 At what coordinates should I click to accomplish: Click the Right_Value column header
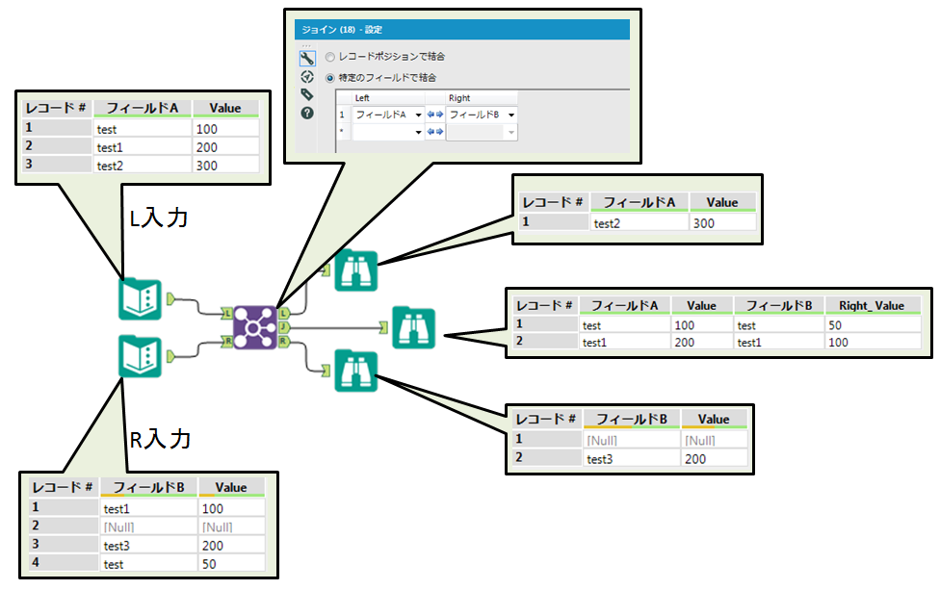(x=871, y=305)
